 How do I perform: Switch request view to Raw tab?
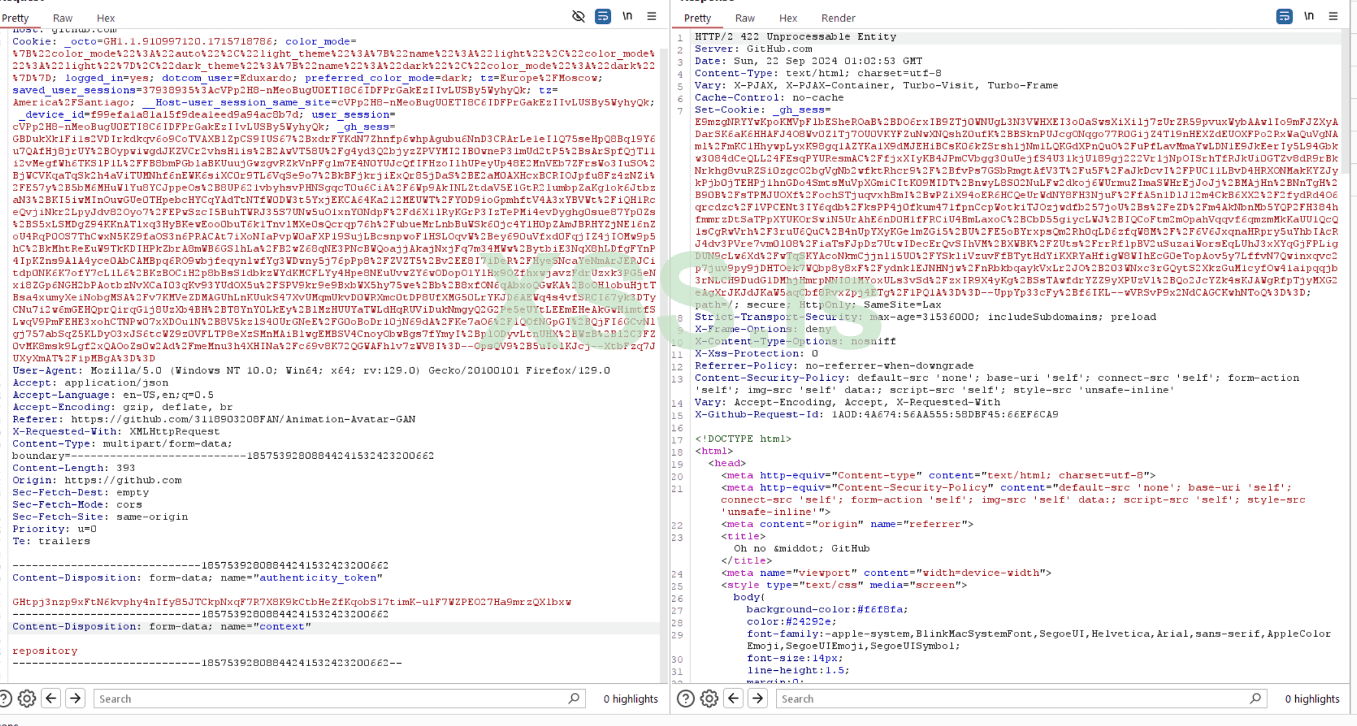pyautogui.click(x=62, y=18)
